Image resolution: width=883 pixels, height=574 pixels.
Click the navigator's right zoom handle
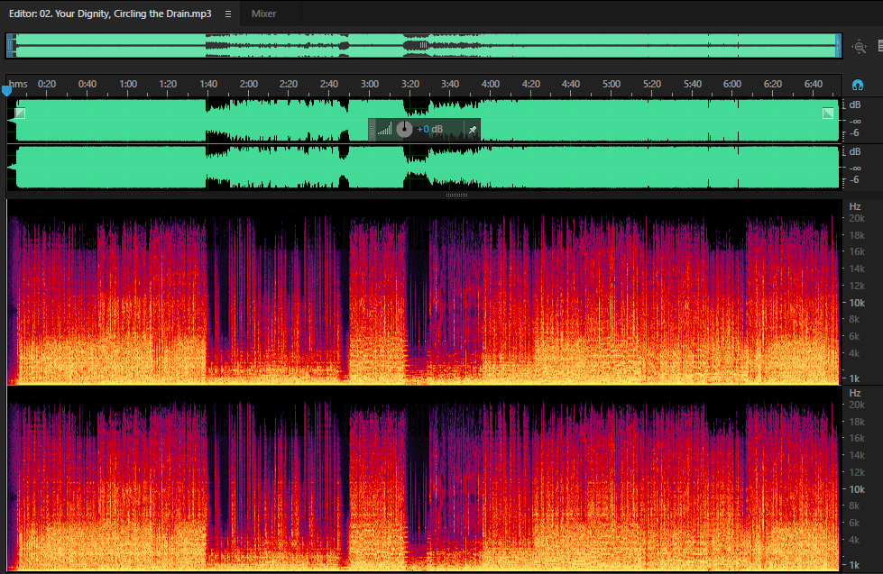(839, 46)
